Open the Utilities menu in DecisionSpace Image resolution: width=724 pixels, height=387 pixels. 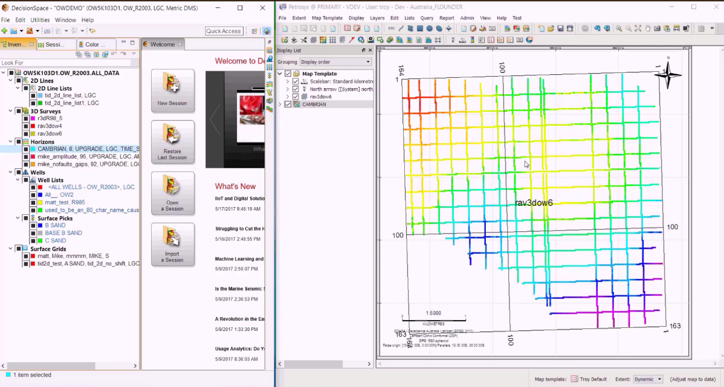[x=40, y=20]
